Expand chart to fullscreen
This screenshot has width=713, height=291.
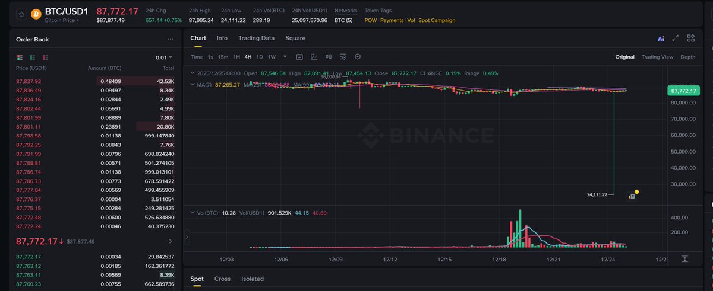676,39
